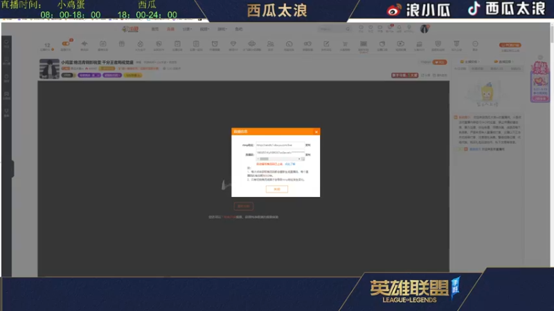Click the yellow tag under room title
Image resolution: width=554 pixels, height=311 pixels.
tap(133, 75)
